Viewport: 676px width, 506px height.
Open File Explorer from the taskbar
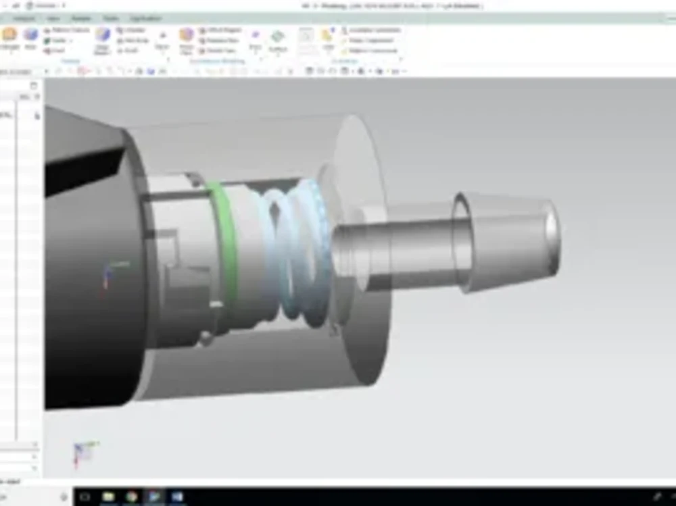107,497
